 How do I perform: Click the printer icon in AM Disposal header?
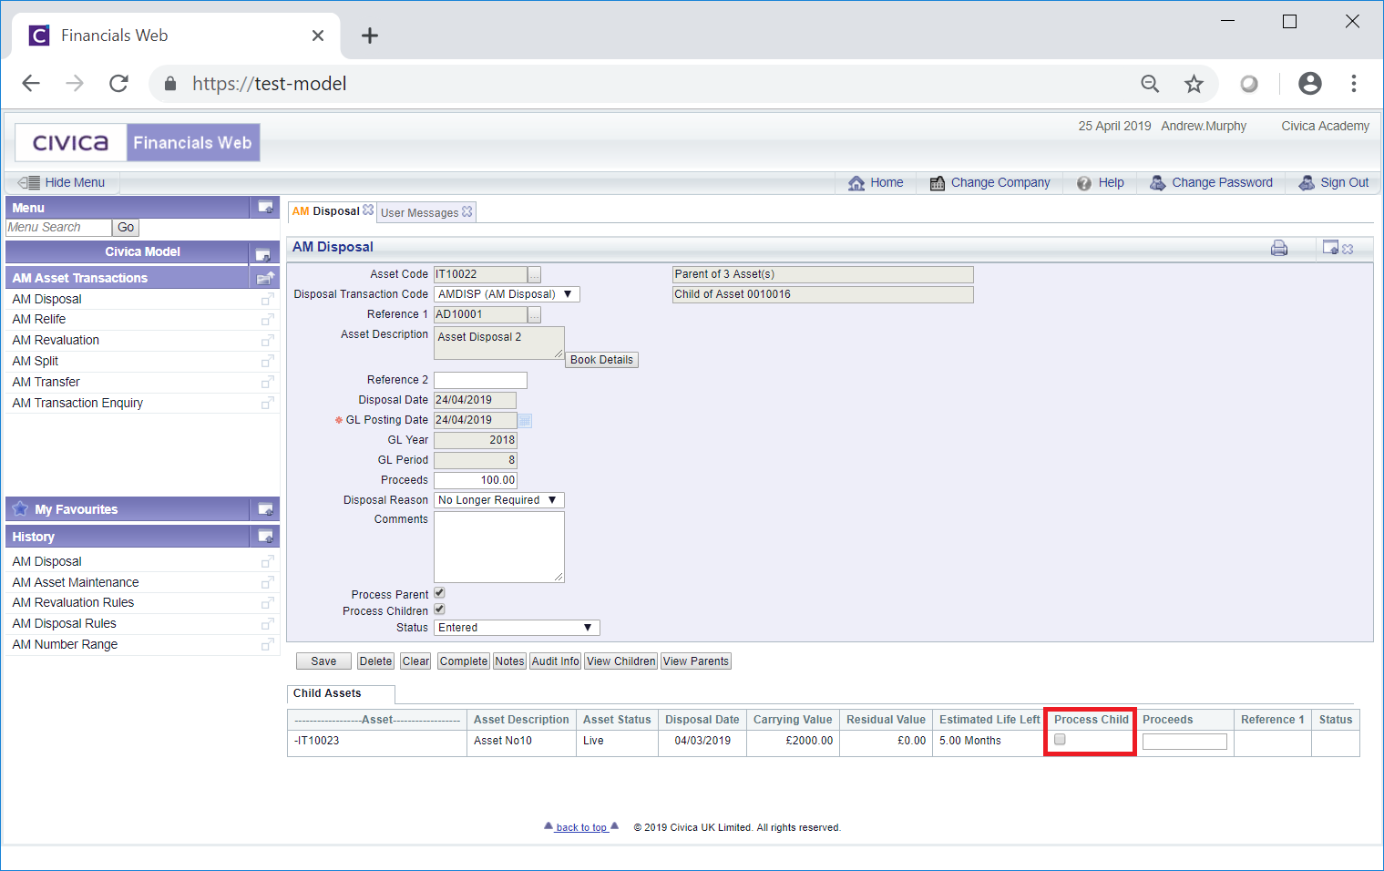pos(1279,248)
